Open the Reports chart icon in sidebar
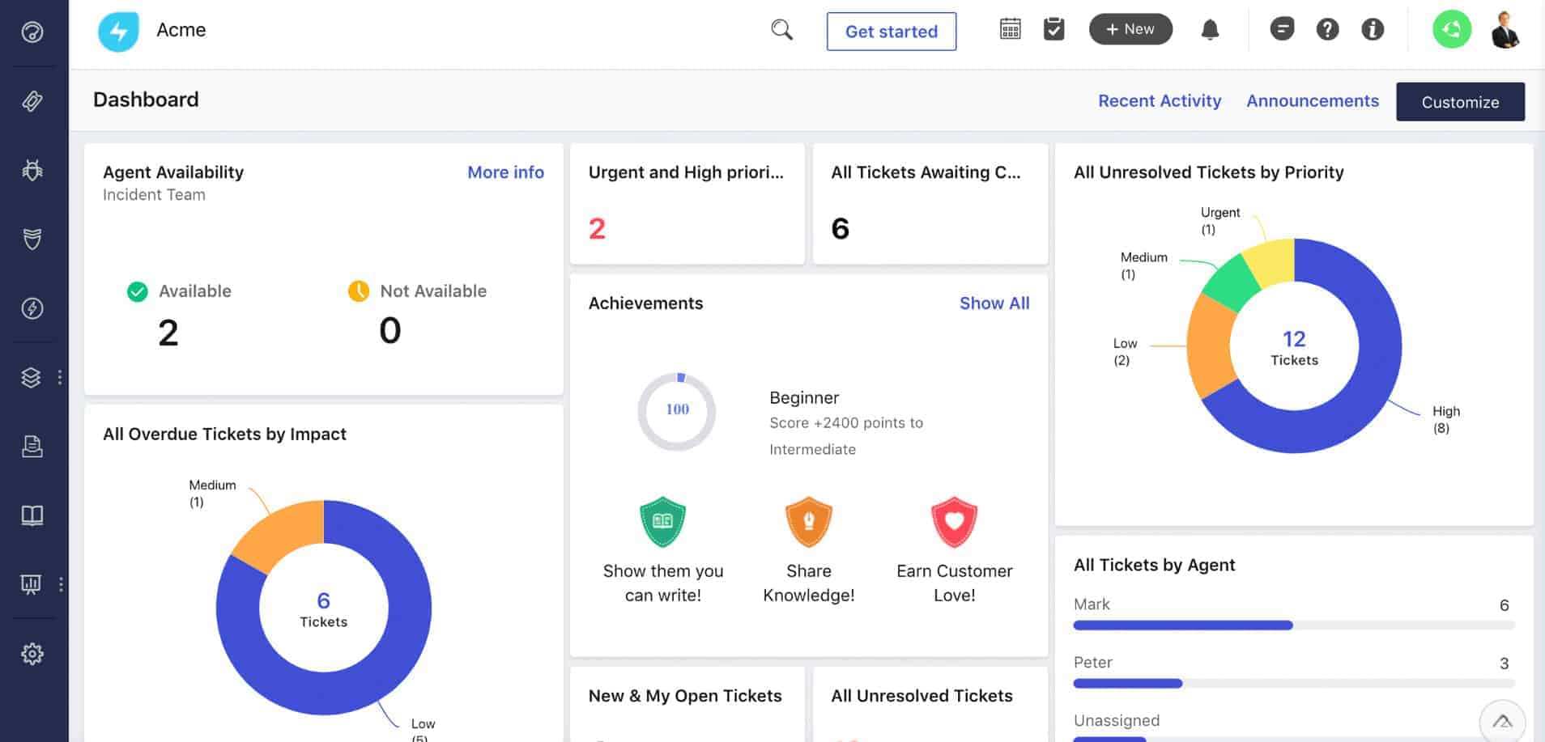Image resolution: width=1545 pixels, height=742 pixels. click(x=31, y=584)
